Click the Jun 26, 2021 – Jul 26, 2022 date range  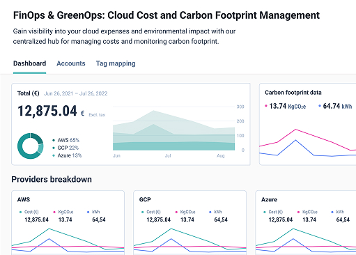click(x=76, y=93)
